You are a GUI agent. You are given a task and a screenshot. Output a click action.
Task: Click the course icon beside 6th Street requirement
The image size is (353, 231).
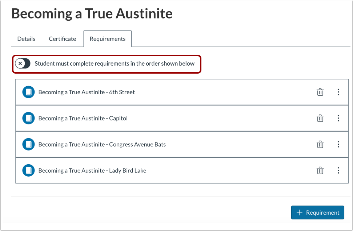click(x=28, y=92)
